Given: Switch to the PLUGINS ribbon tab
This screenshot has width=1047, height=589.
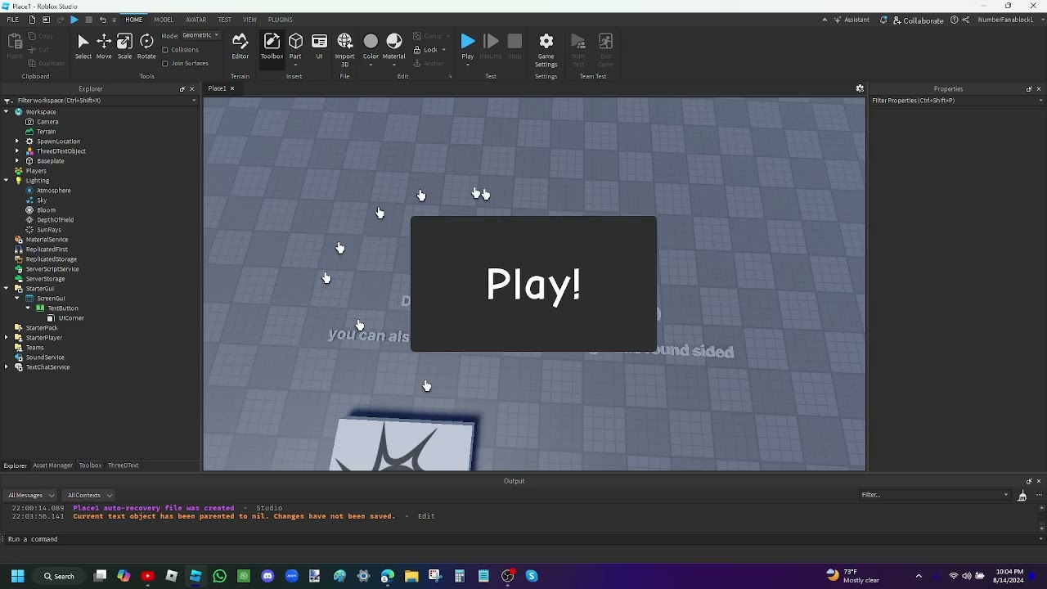Looking at the screenshot, I should (280, 20).
